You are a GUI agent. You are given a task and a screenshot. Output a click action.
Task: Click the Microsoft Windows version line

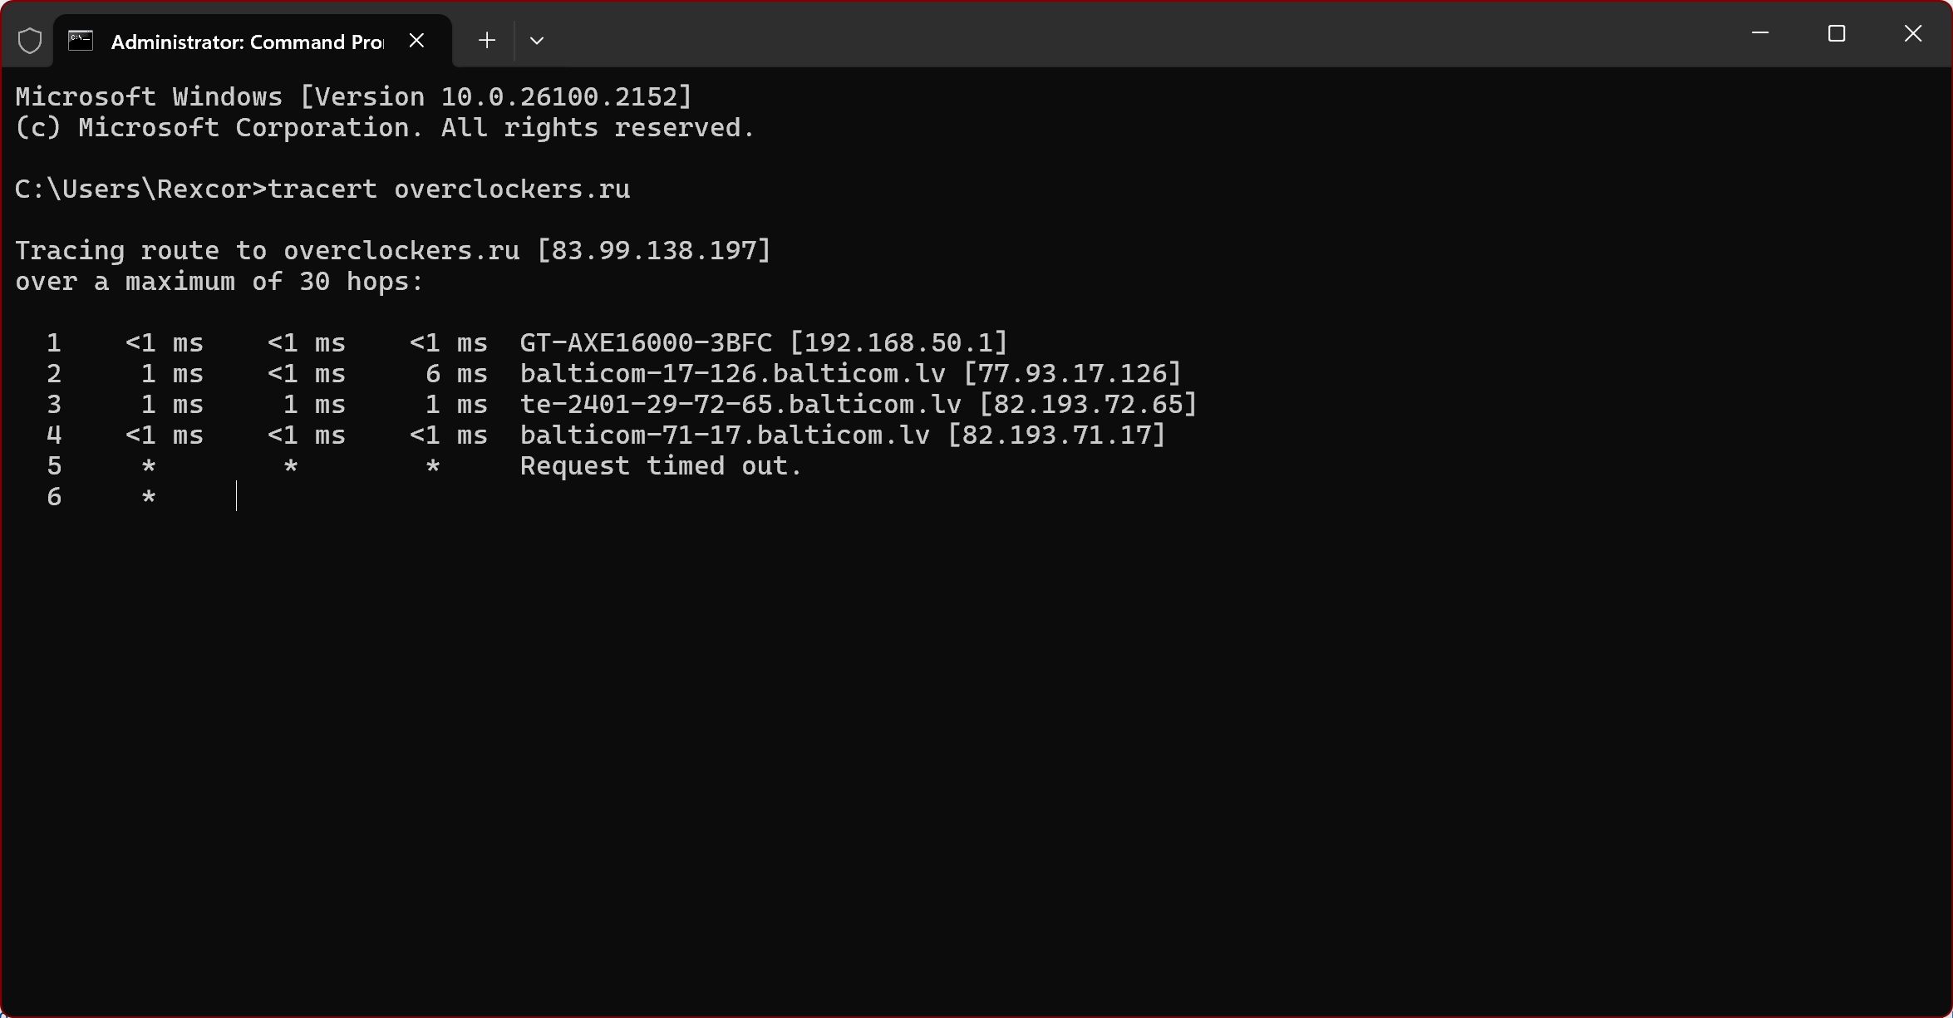tap(353, 97)
